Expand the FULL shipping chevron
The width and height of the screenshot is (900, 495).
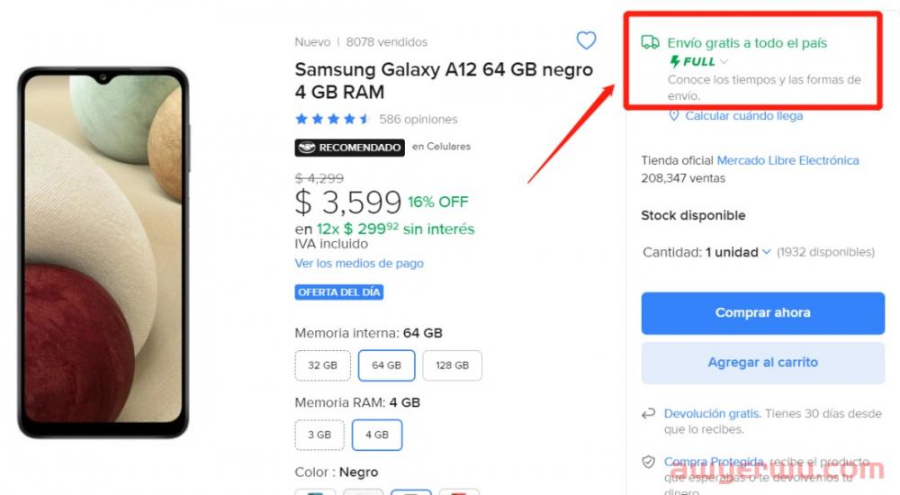tap(724, 62)
